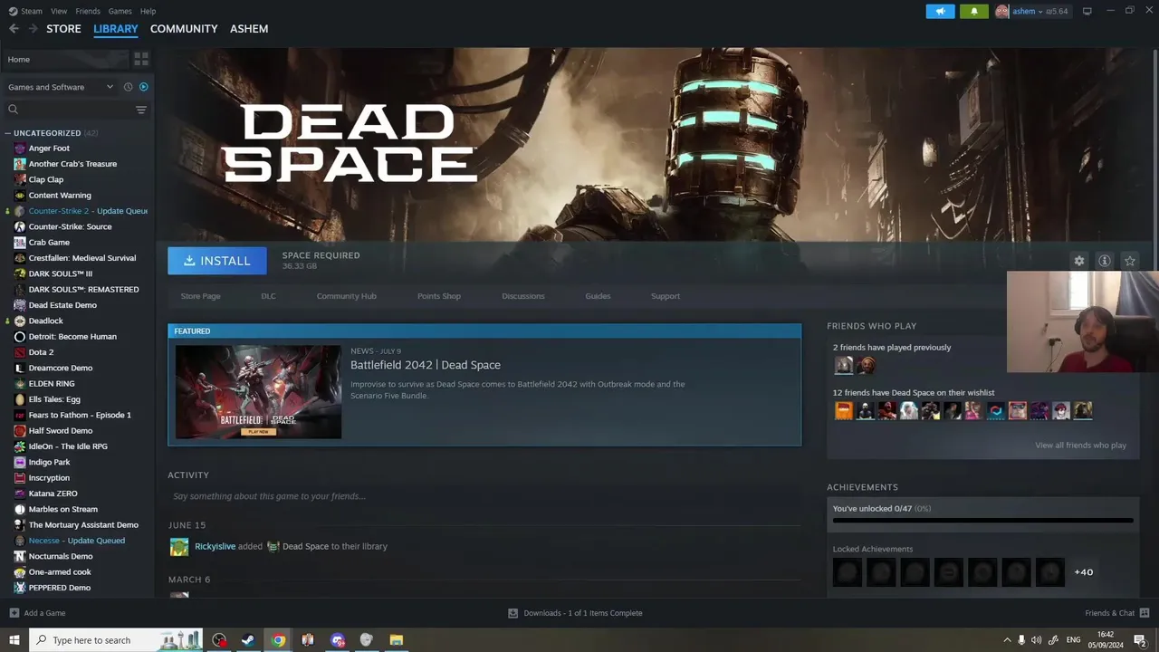The width and height of the screenshot is (1159, 652).
Task: Click the ENG language indicator
Action: pyautogui.click(x=1074, y=640)
